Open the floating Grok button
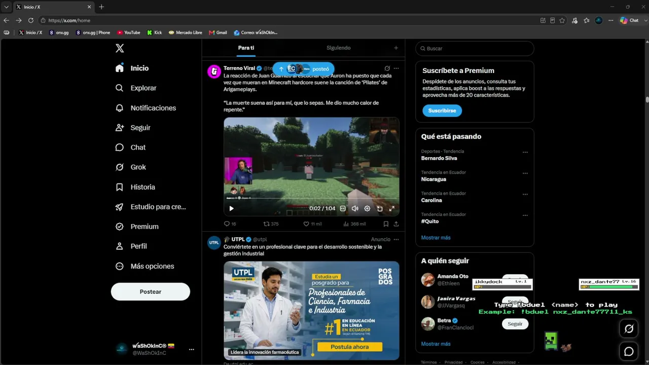The image size is (649, 365). 629,328
